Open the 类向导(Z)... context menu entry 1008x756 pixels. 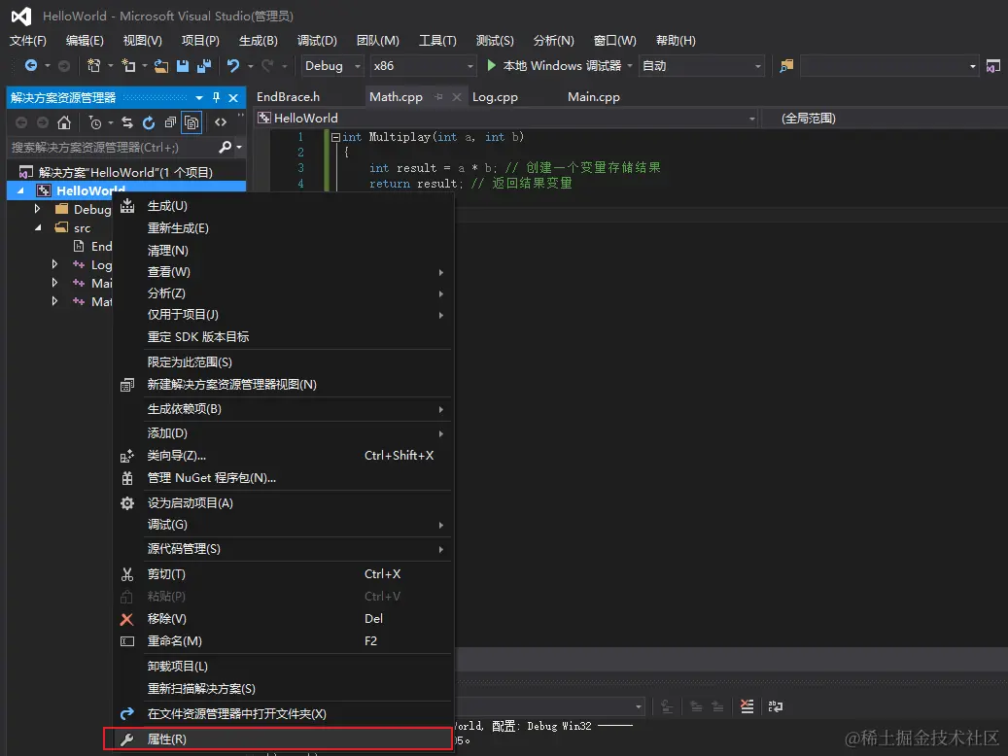[283, 456]
